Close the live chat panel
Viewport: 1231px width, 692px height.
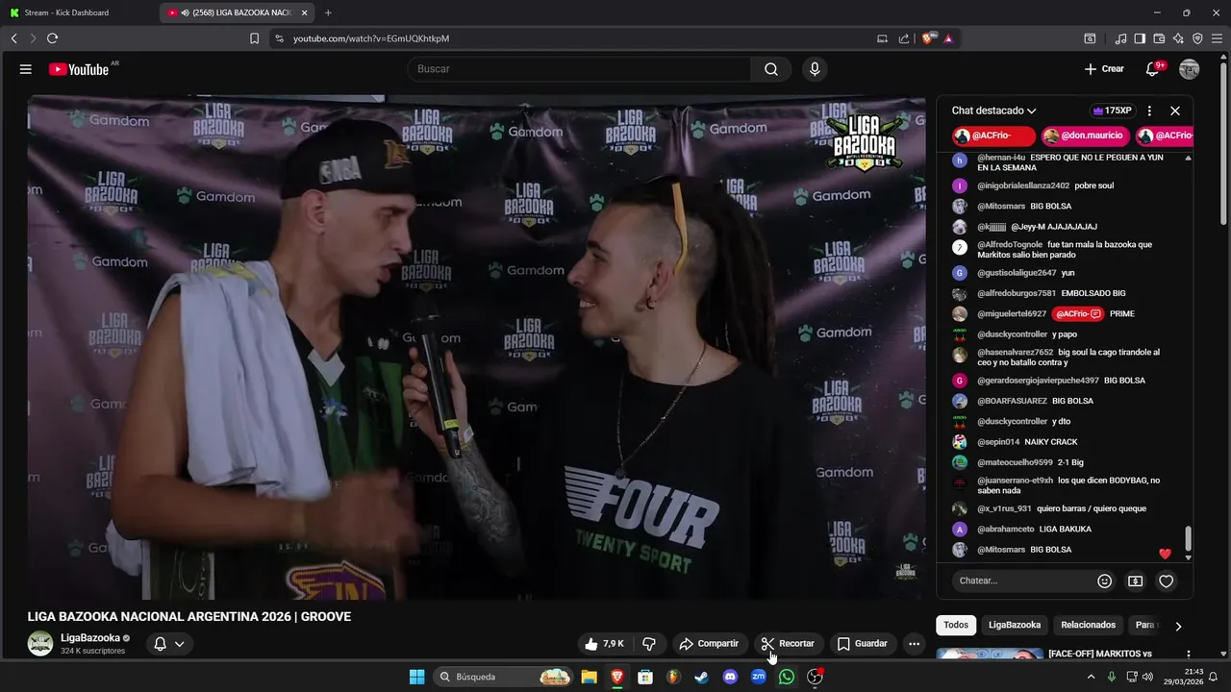click(x=1175, y=111)
